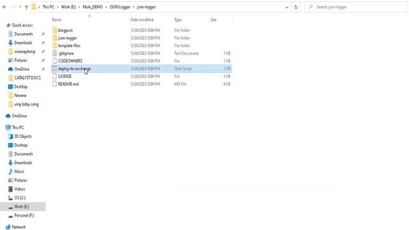Expand the chevron after This PC in the breadcrumb

(58, 7)
